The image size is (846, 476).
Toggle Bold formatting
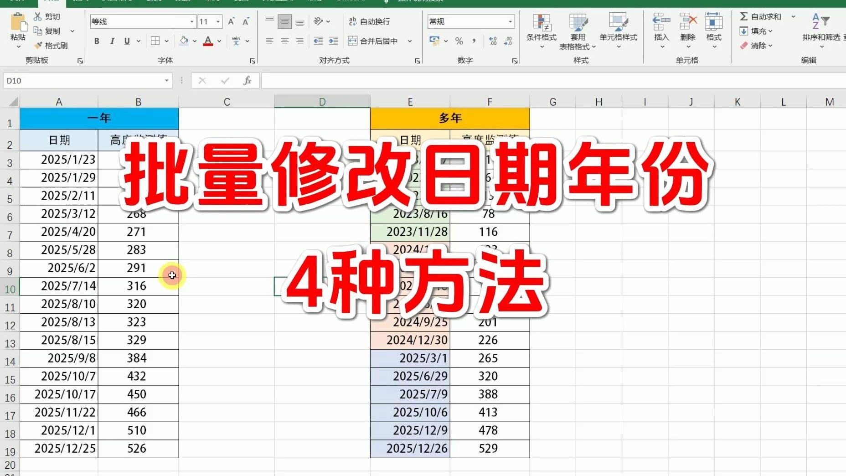(97, 41)
